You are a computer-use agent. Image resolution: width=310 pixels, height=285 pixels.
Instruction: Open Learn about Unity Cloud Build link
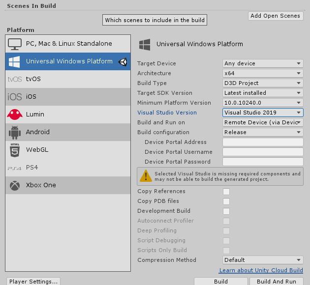[x=261, y=271]
